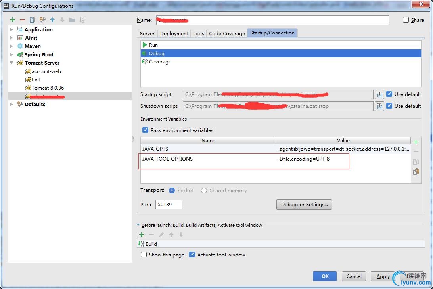Remove the selected run configuration
433x289 pixels.
click(x=23, y=20)
